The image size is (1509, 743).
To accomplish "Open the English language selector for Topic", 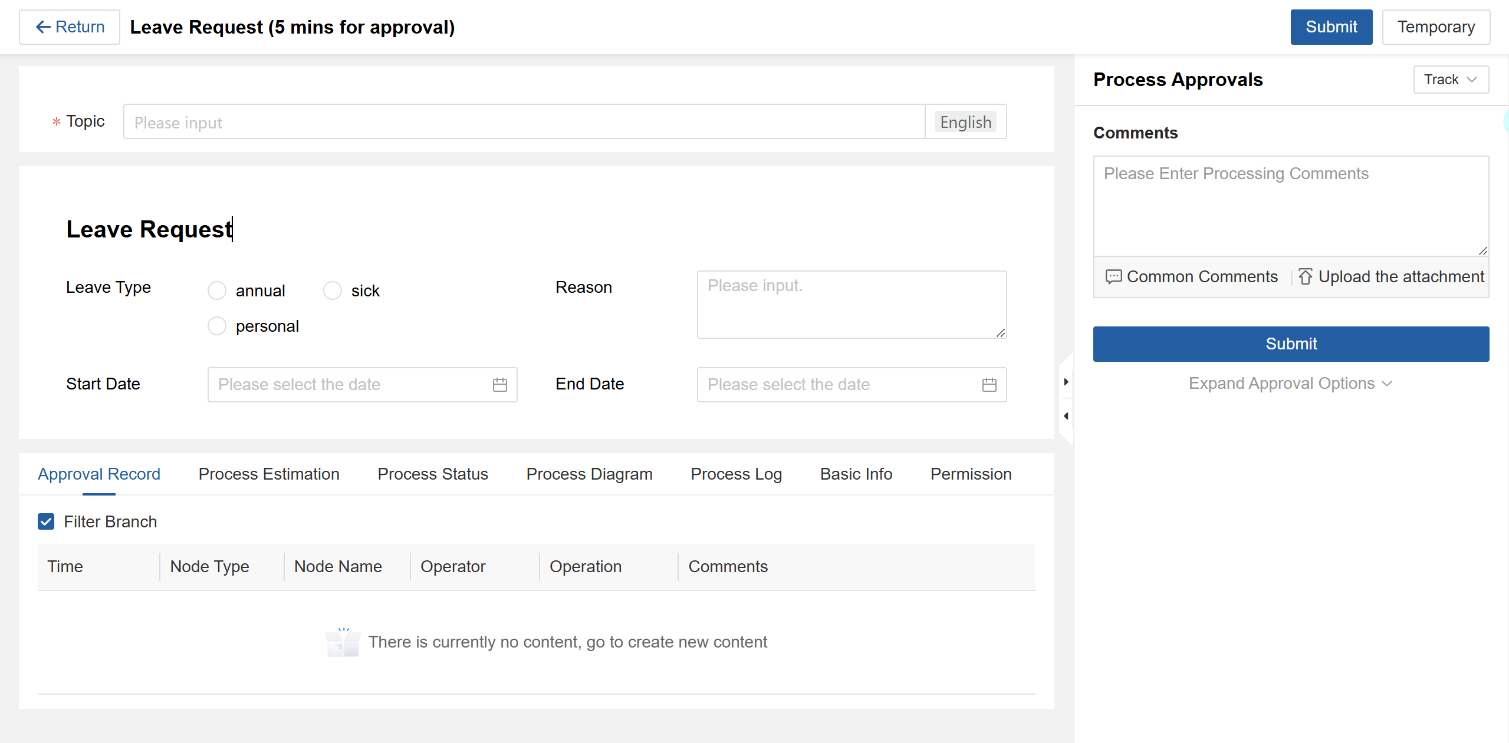I will (x=965, y=122).
